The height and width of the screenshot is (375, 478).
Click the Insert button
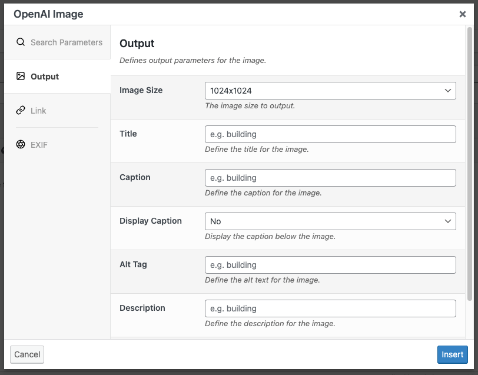(452, 354)
